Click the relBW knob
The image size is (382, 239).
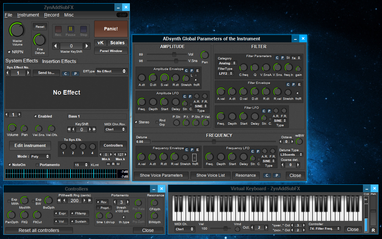[299, 141]
